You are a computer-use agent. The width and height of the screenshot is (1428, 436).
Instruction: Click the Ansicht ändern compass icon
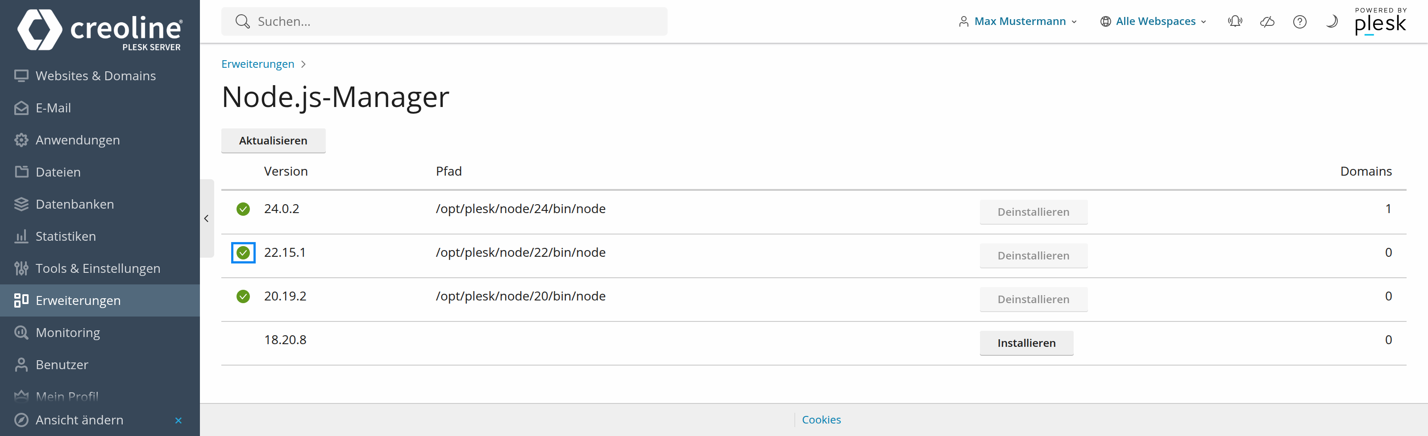(21, 420)
